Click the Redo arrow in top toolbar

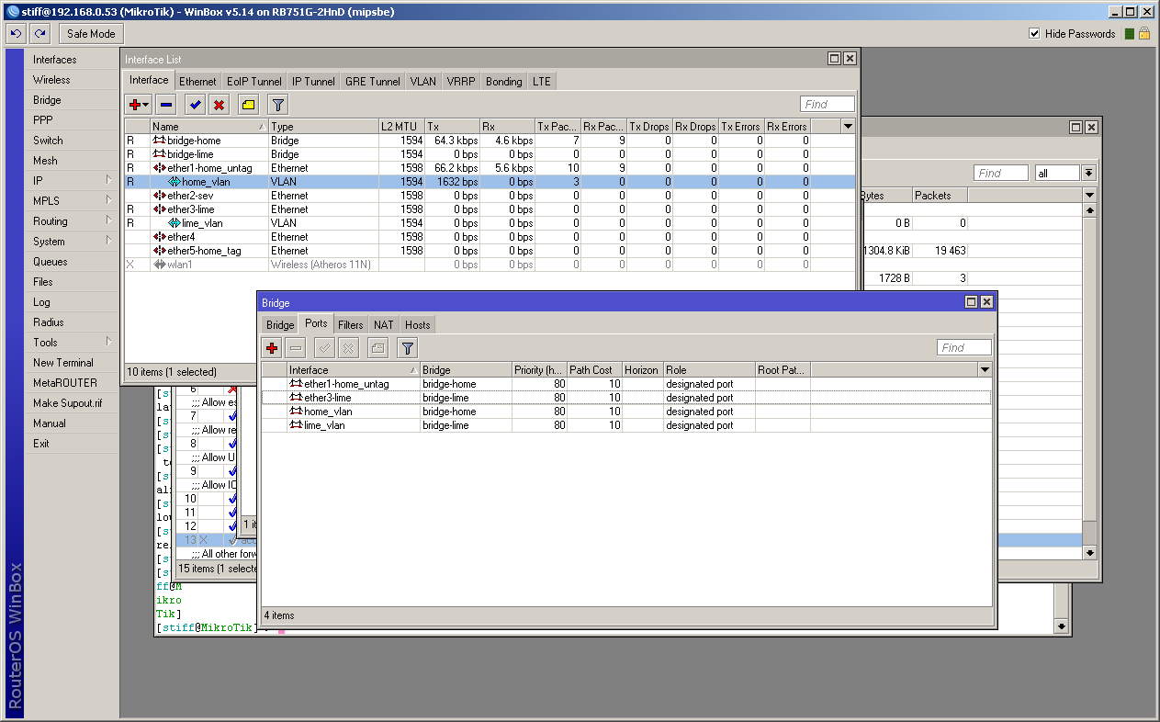39,34
